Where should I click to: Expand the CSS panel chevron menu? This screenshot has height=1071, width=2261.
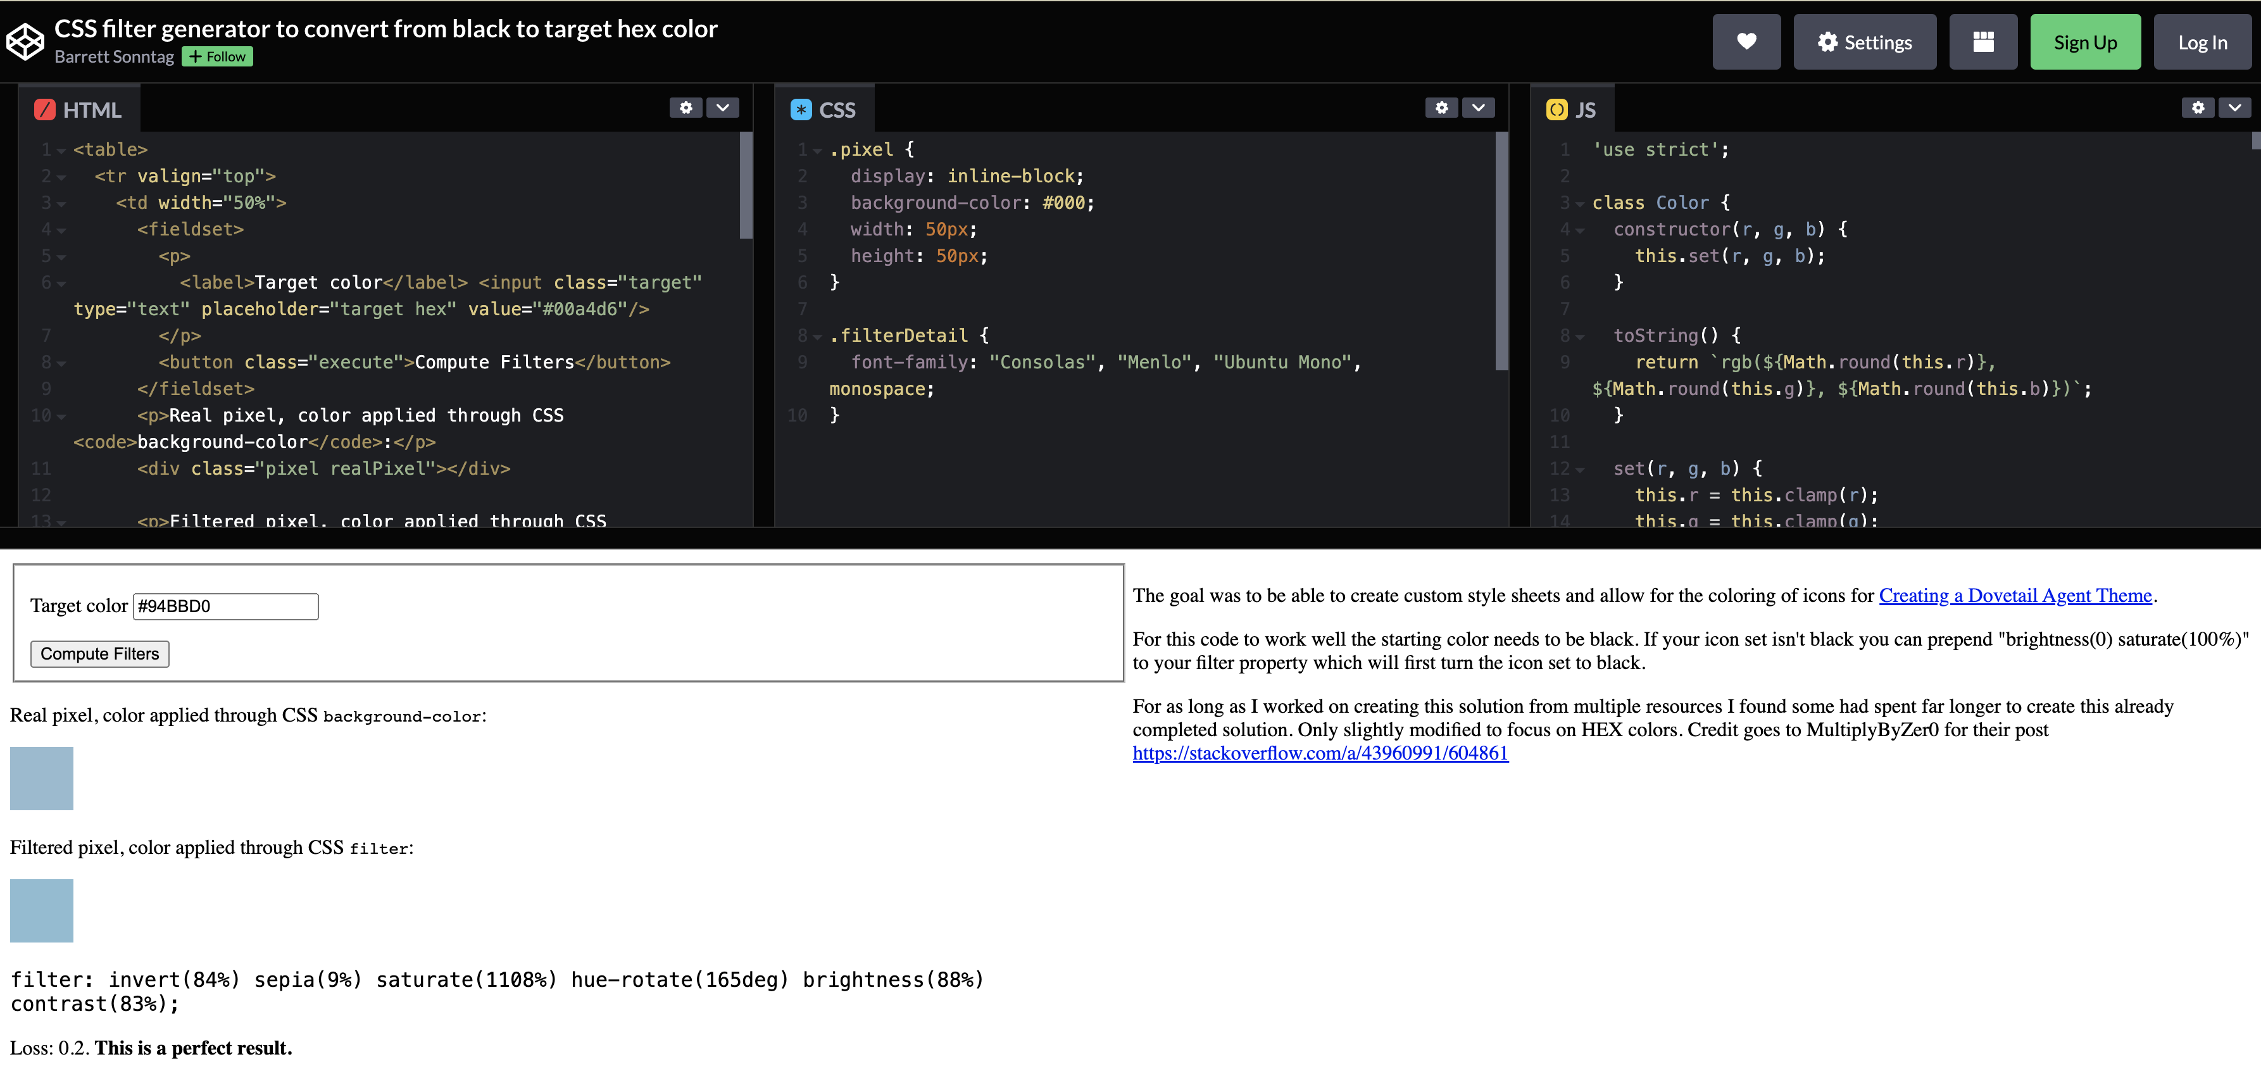point(1478,107)
